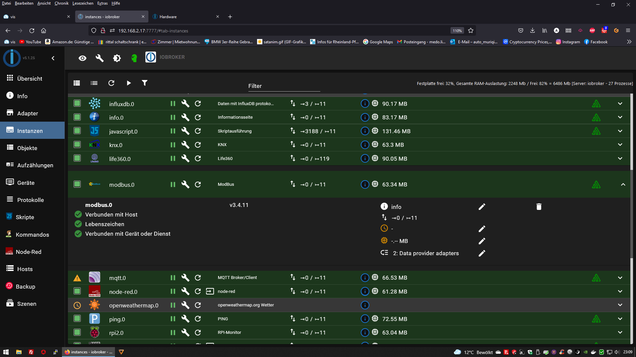Expand the life360.0 instance row
Screen dimensions: 636x357
[620, 158]
